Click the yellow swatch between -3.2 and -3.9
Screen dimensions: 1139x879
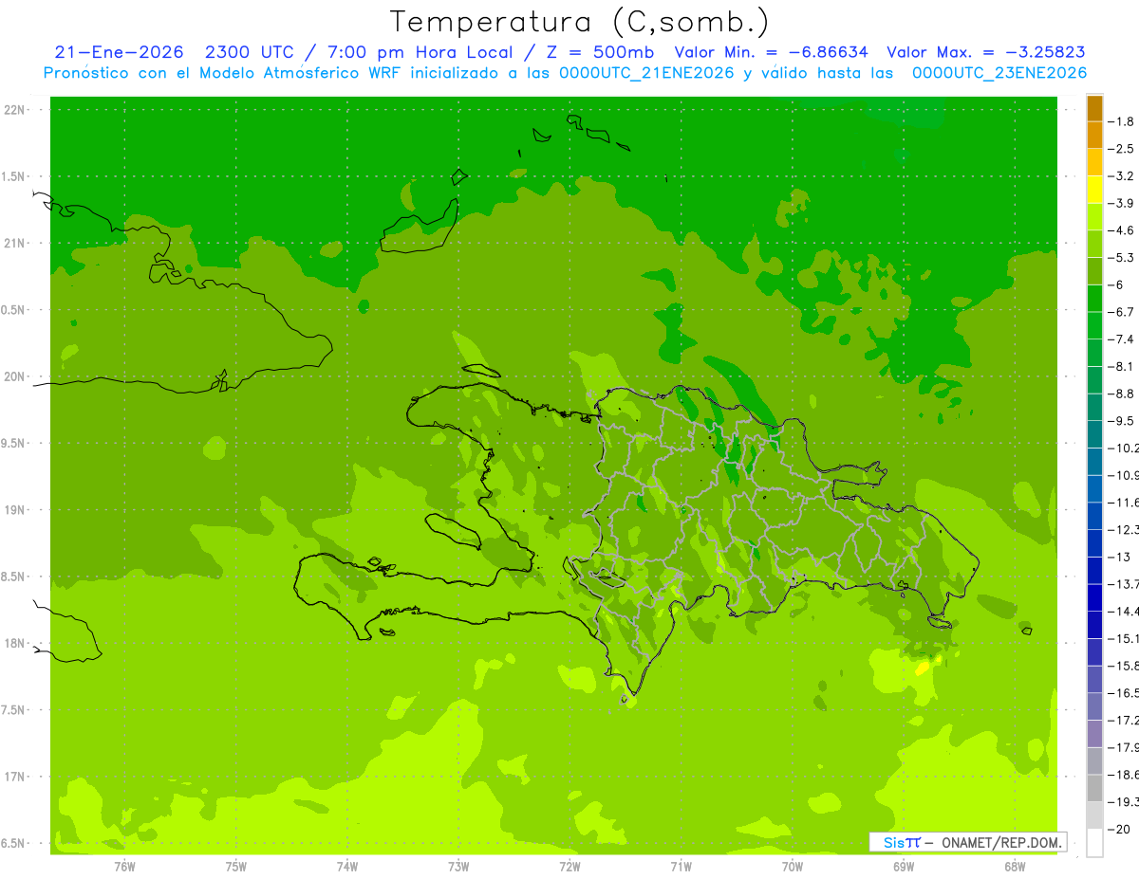(1094, 190)
